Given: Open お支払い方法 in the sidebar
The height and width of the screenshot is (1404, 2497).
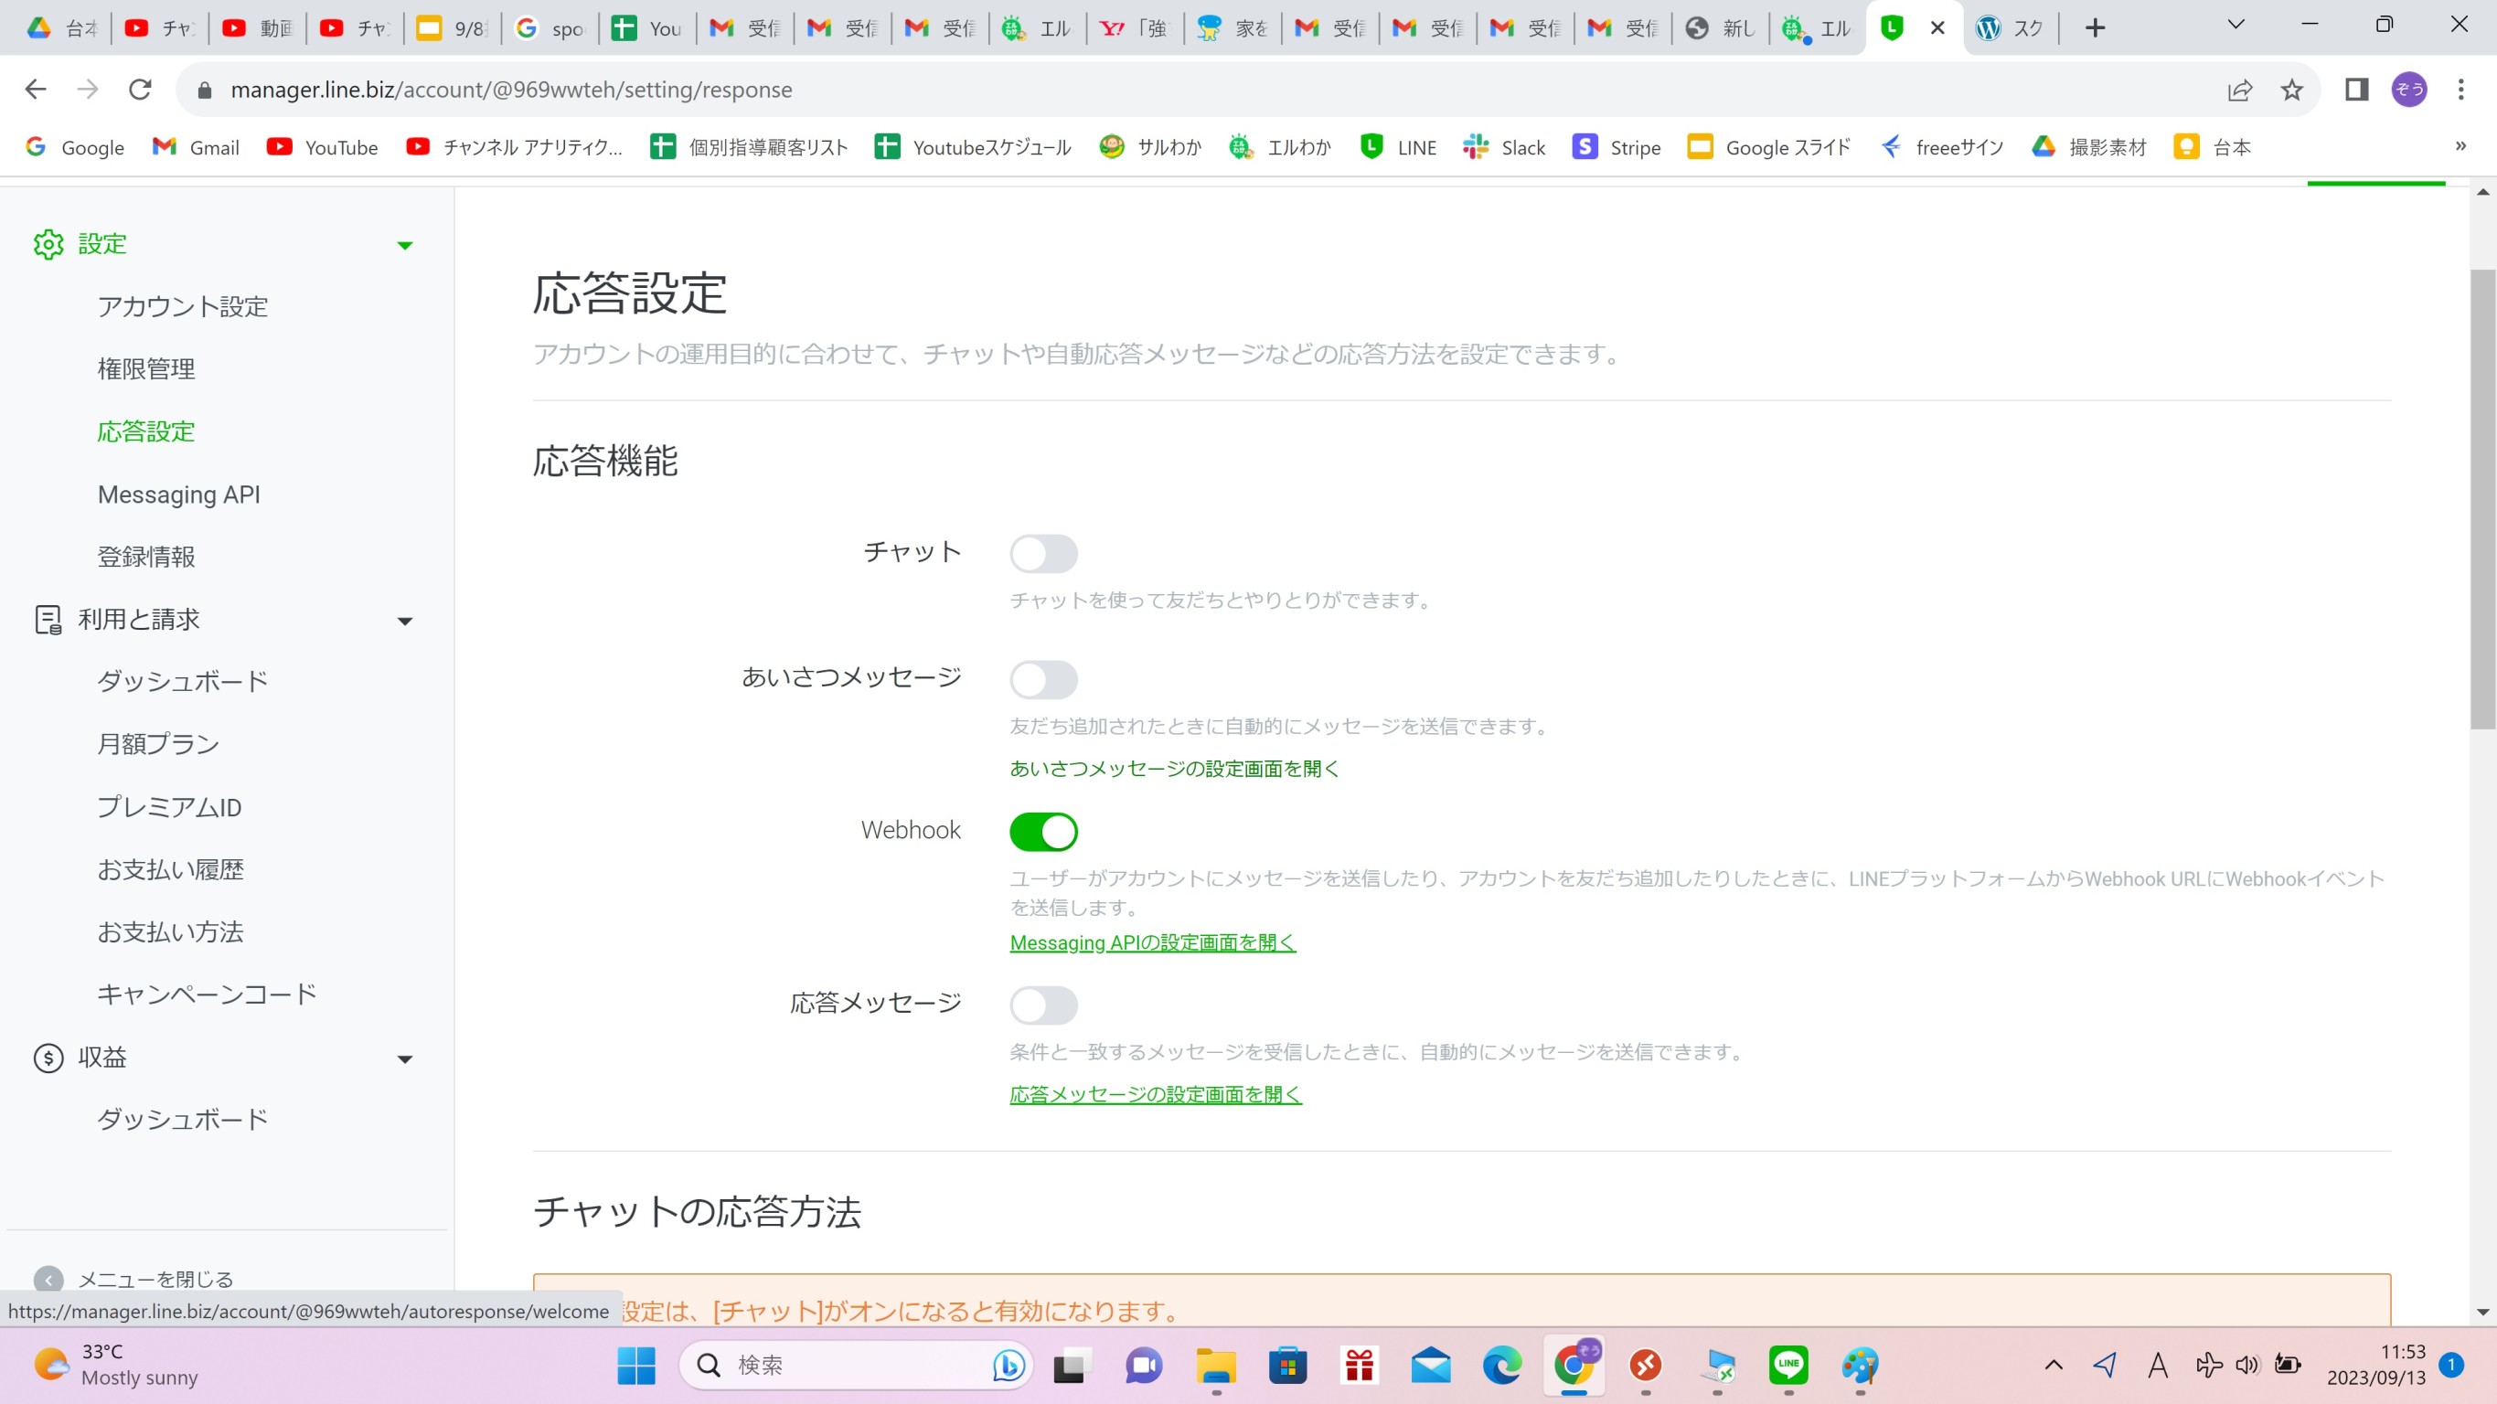Looking at the screenshot, I should pos(171,932).
